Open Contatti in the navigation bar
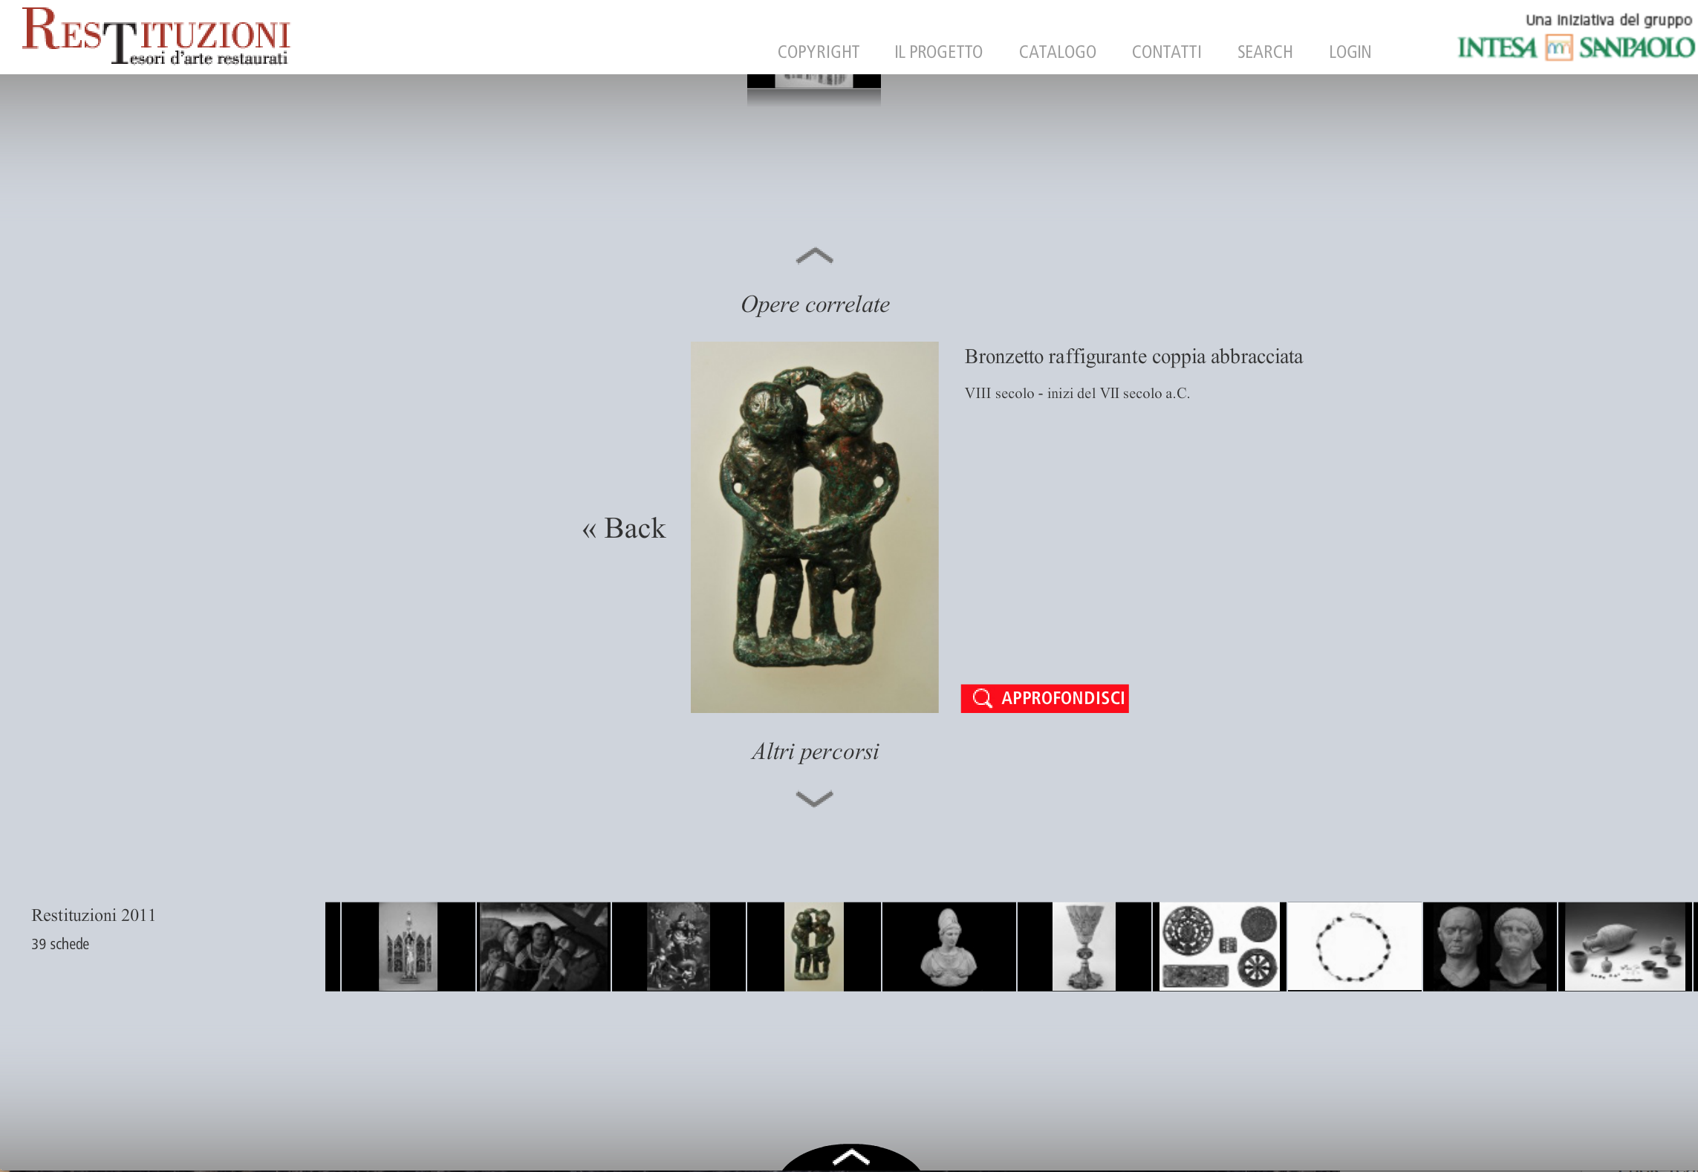Screen dimensions: 1698x1172 point(1166,52)
